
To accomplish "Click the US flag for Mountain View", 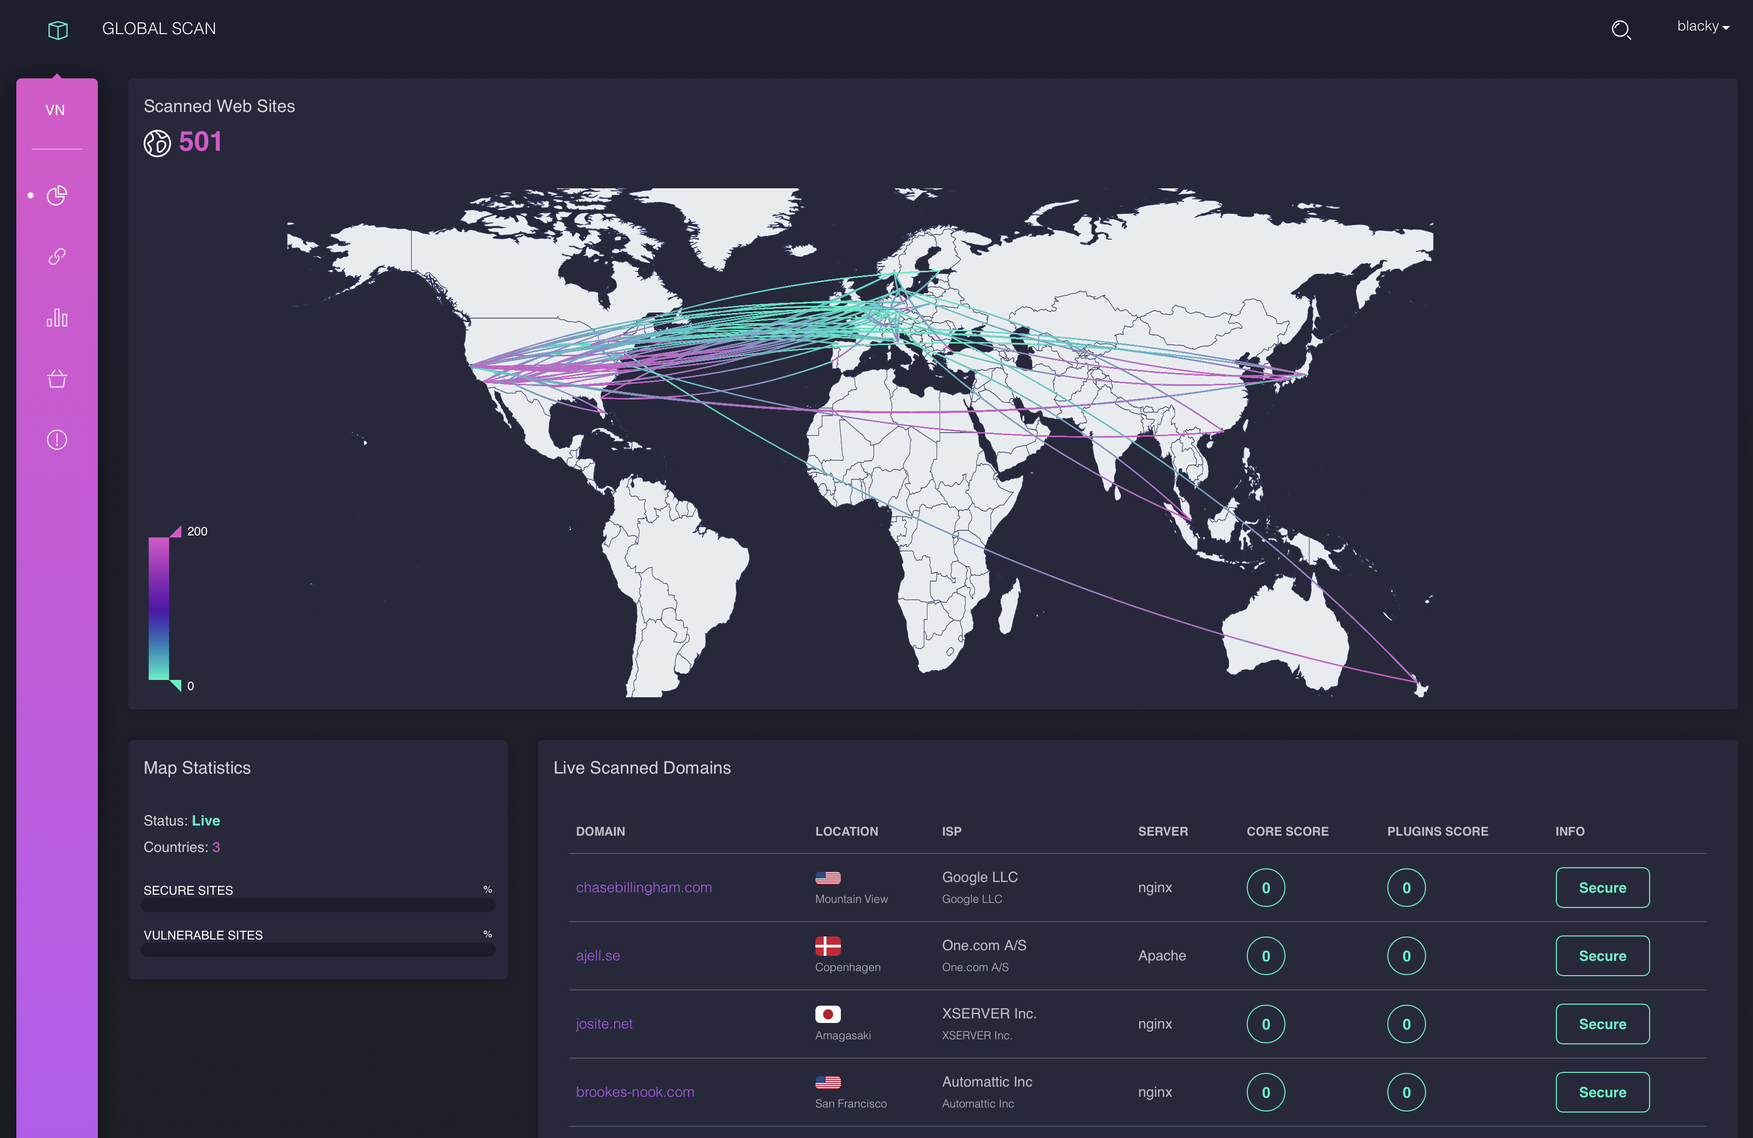I will pos(828,877).
